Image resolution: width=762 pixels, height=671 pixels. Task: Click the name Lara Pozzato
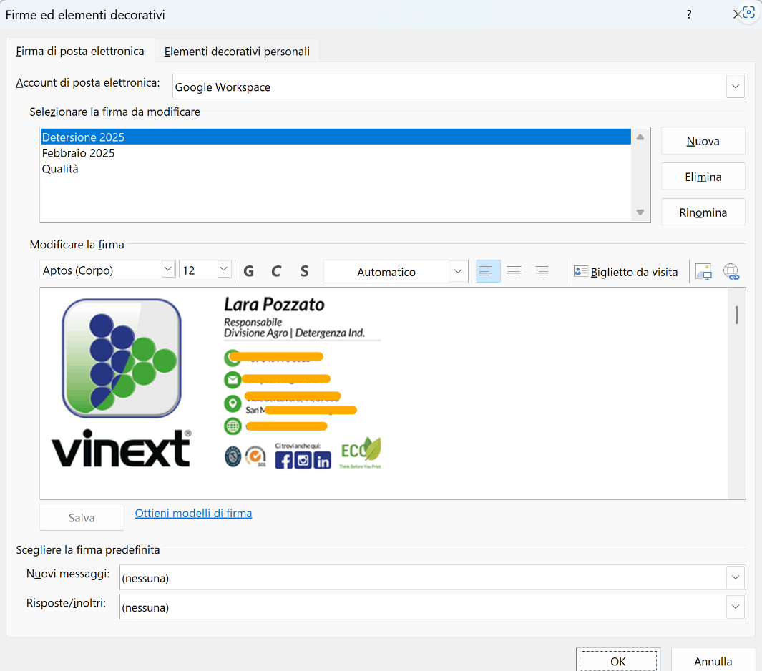point(274,305)
